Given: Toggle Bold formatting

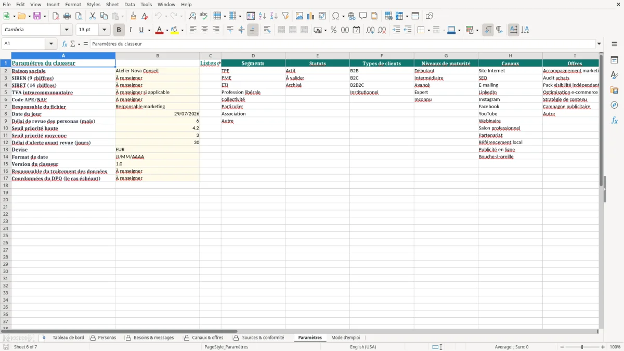Looking at the screenshot, I should (x=119, y=30).
